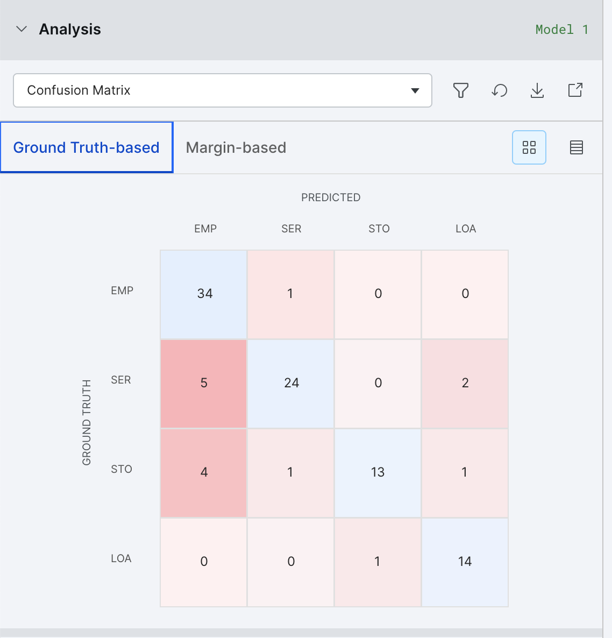Download the confusion matrix data

[x=537, y=90]
